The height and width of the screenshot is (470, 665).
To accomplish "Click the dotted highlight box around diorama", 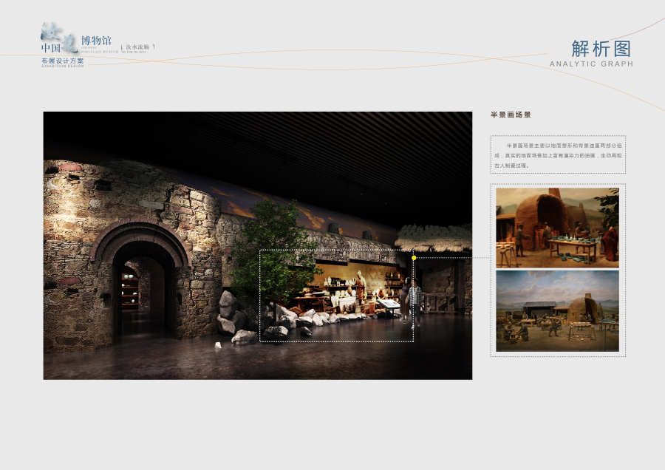I will [x=336, y=341].
